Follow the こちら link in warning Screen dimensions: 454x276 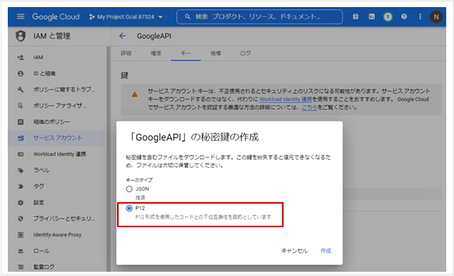click(309, 108)
